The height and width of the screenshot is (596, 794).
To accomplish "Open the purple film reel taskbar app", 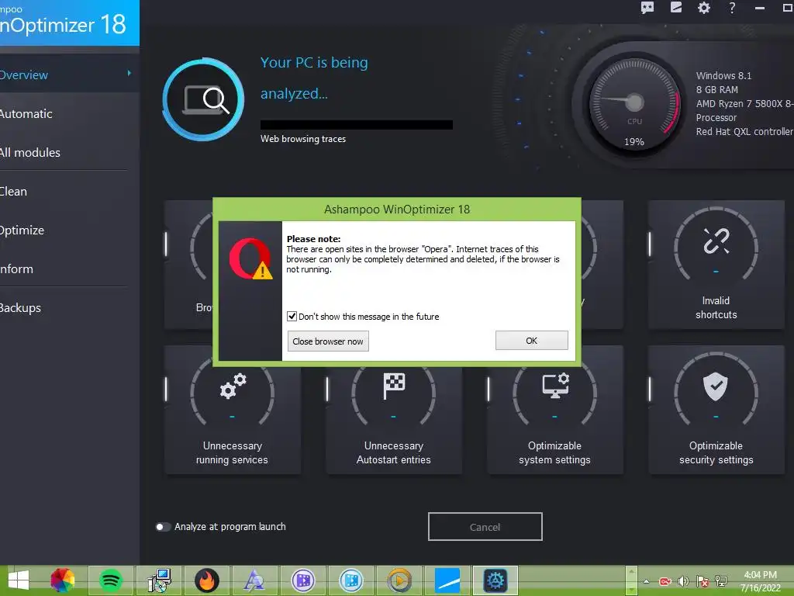I will pos(303,580).
